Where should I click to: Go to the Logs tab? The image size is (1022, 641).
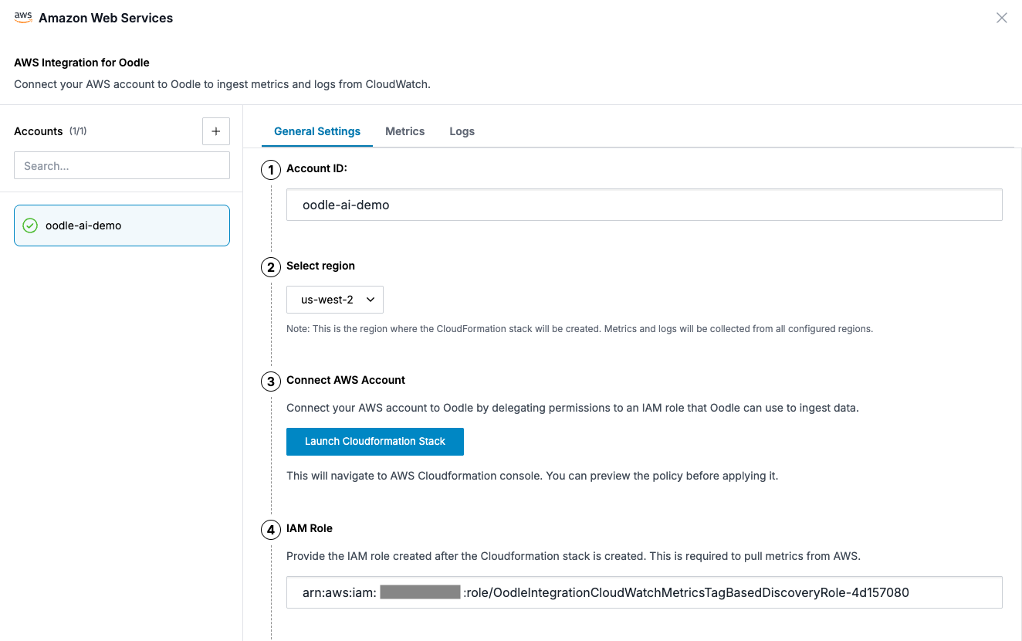point(462,131)
